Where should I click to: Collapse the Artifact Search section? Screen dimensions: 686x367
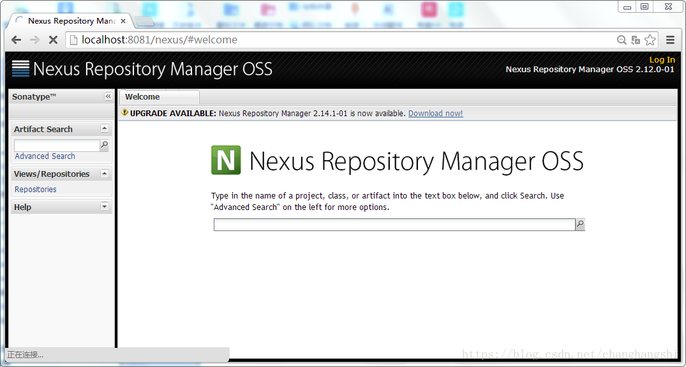click(104, 128)
